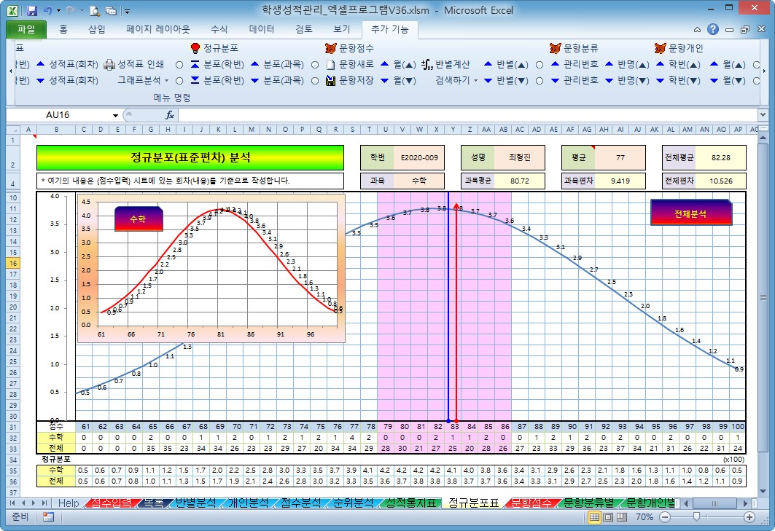Click the horizontal scrollbar thumb
The height and width of the screenshot is (531, 775).
click(714, 503)
